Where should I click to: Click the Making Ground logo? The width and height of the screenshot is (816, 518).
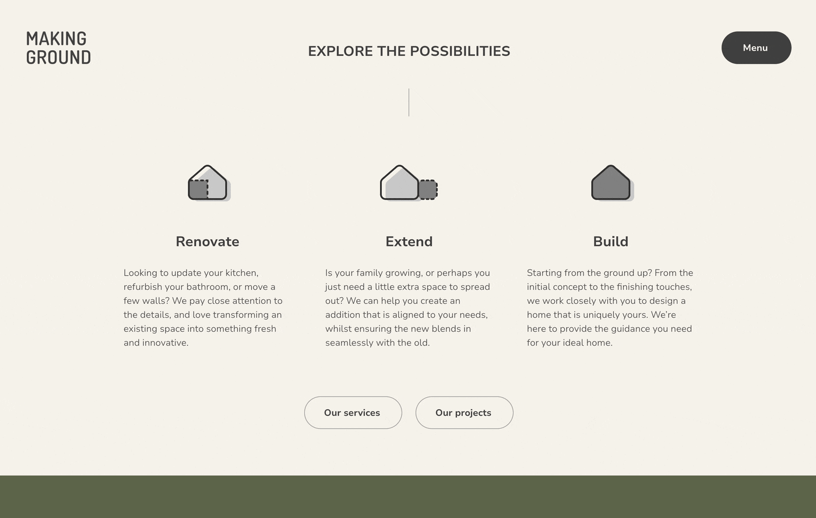point(58,48)
